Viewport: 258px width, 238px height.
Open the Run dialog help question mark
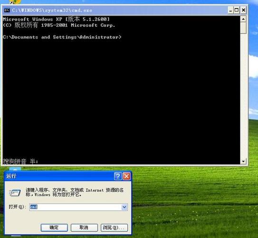[x=118, y=176]
